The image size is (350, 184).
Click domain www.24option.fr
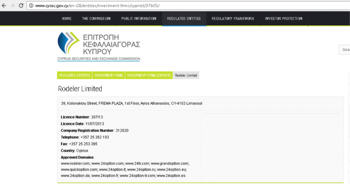coord(104,175)
